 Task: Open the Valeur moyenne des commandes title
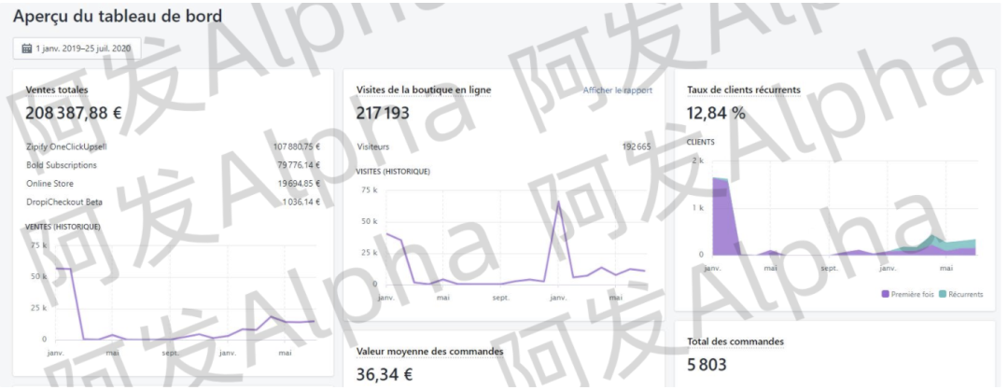coord(429,352)
